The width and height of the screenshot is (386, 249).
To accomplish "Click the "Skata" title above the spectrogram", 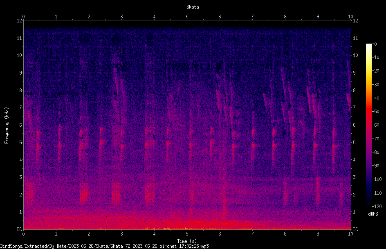I will pyautogui.click(x=193, y=7).
